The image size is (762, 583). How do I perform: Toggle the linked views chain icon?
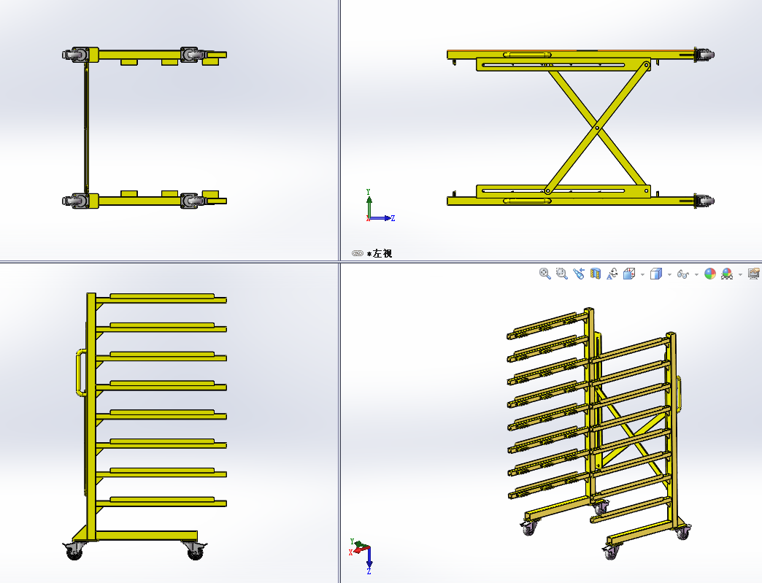pyautogui.click(x=357, y=253)
